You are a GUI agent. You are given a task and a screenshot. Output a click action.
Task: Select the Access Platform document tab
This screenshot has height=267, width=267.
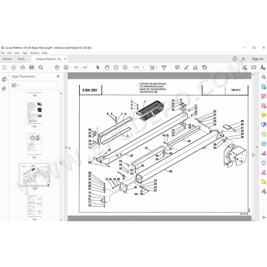coord(49,59)
